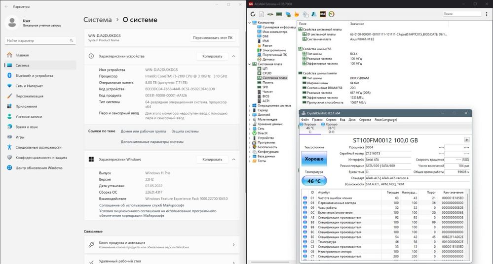
Task: Open the AIDA64 report page icon
Action: point(262,14)
